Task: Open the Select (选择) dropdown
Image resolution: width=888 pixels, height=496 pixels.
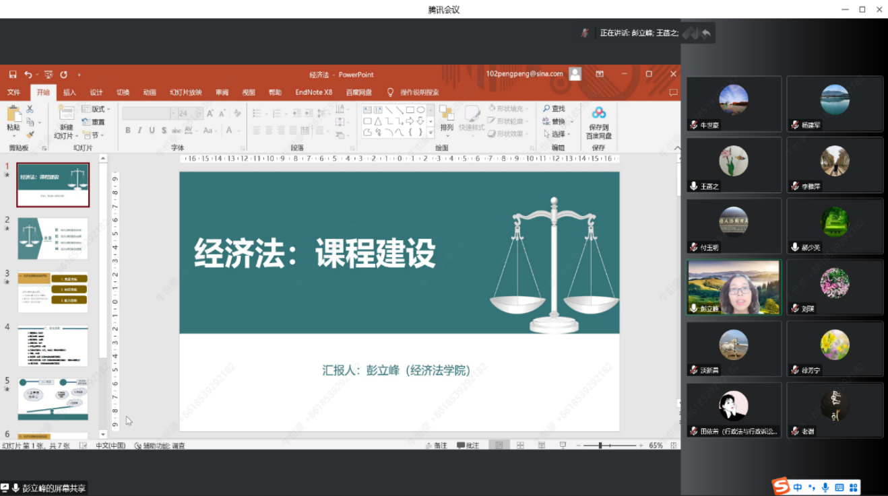Action: point(557,134)
